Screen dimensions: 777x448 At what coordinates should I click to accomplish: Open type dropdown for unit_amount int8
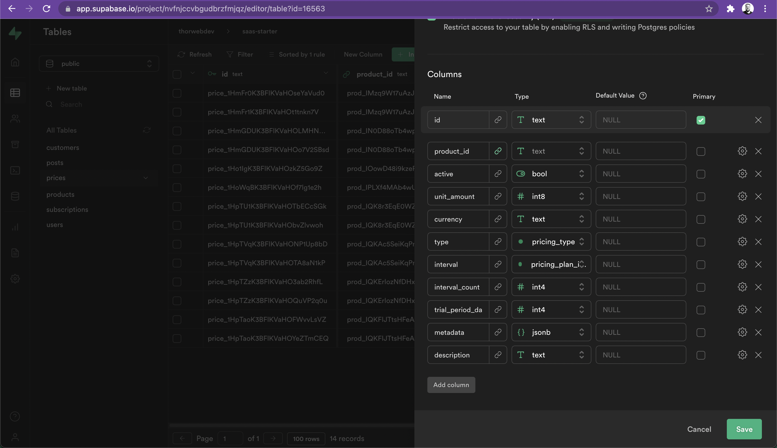[551, 196]
